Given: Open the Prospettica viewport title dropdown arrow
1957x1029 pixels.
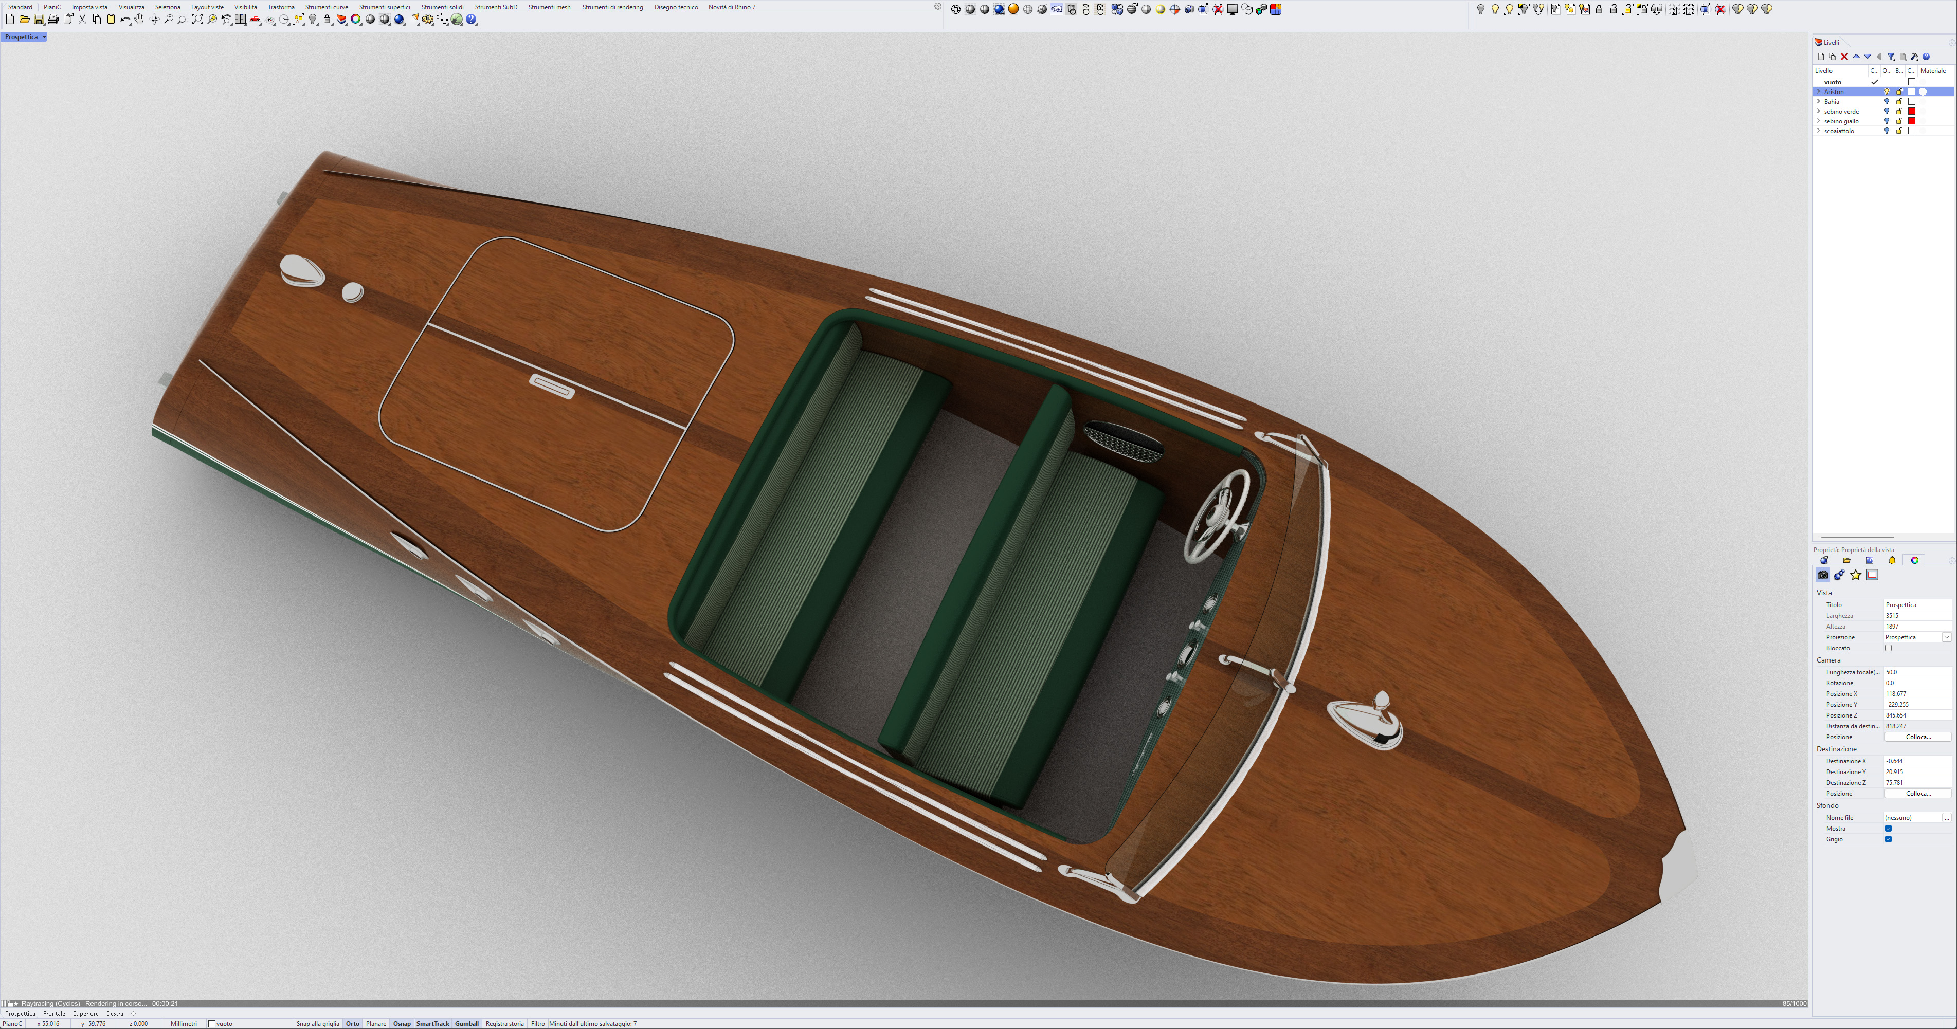Looking at the screenshot, I should click(x=44, y=37).
